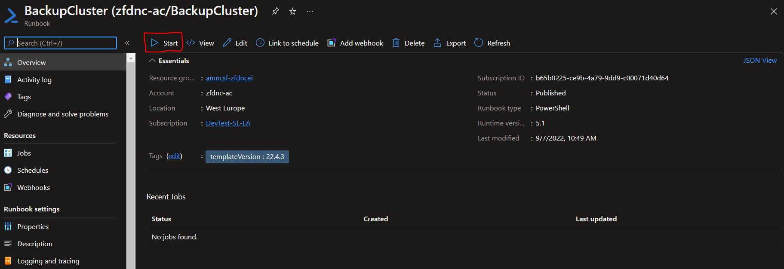The height and width of the screenshot is (269, 784).
Task: Click the templateVersion : 22.4.3 tag
Action: 247,156
